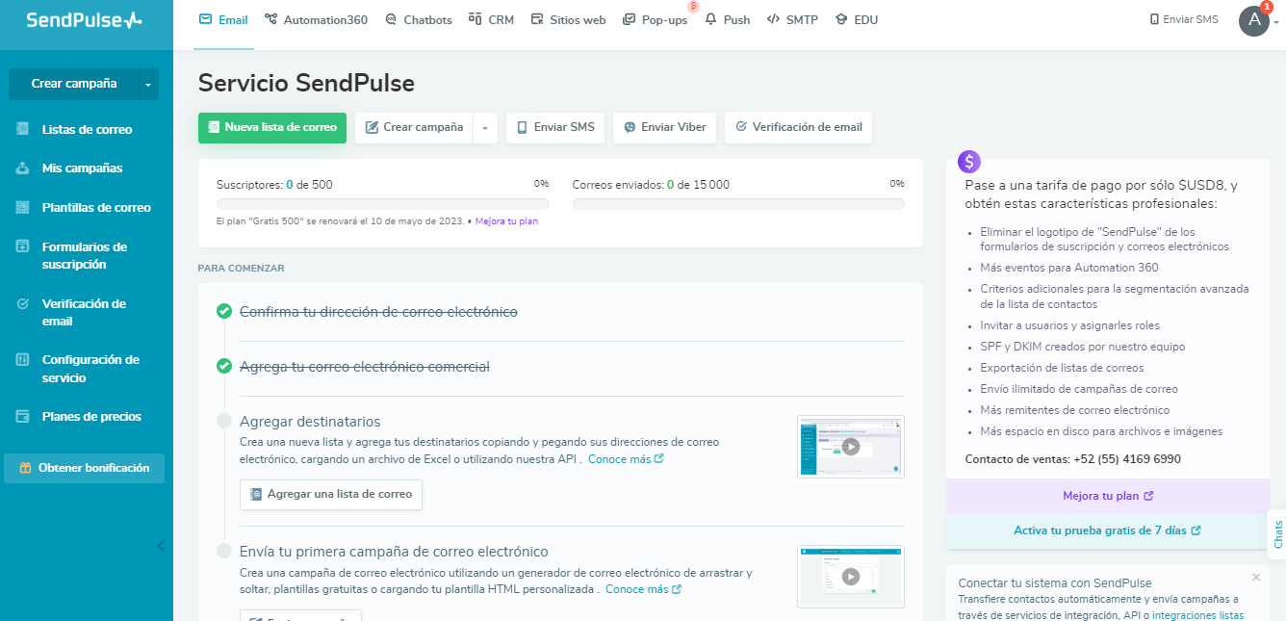Viewport: 1286px width, 621px height.
Task: Click the SendPulse logo
Action: pos(82,17)
